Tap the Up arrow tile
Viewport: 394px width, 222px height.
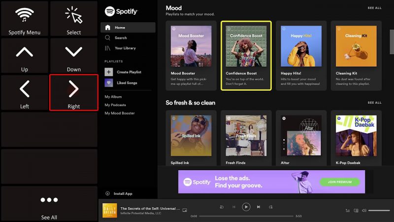pyautogui.click(x=24, y=56)
